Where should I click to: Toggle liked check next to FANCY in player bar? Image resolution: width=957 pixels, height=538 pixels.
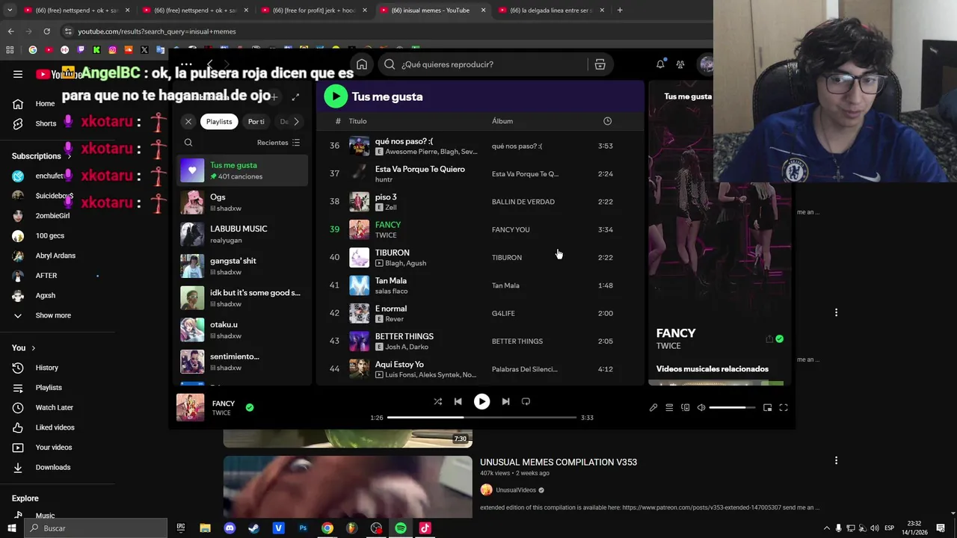point(250,407)
